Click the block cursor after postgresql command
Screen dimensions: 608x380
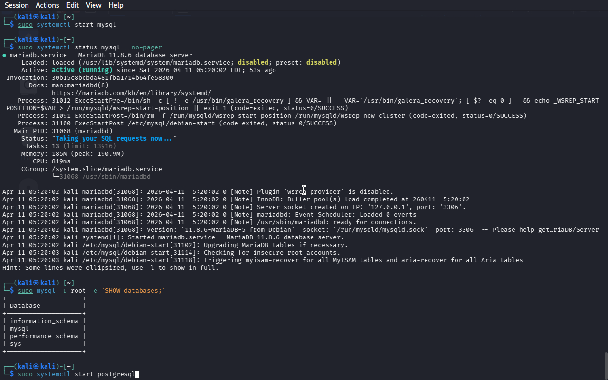(137, 374)
